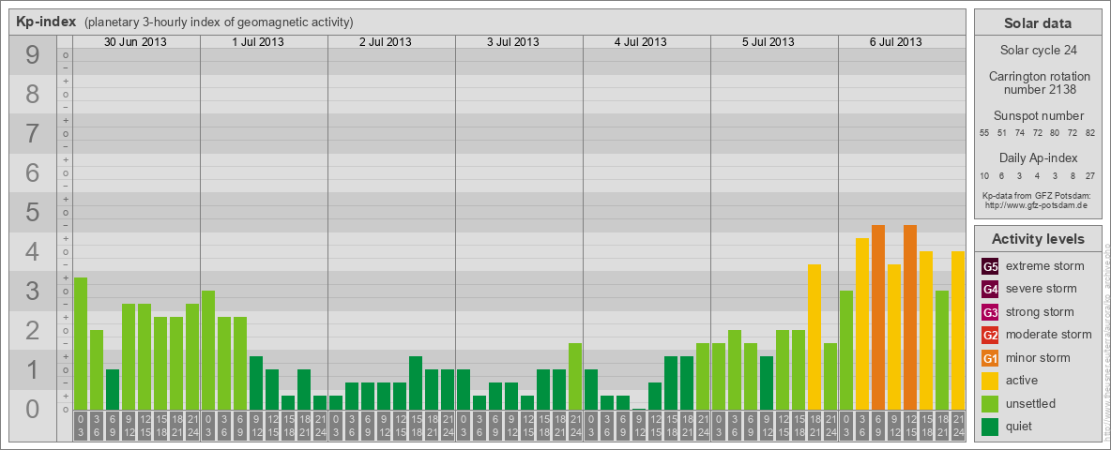Click the 'Activity levels' panel heading
Viewport: 1111px width, 450px height.
coord(1038,239)
